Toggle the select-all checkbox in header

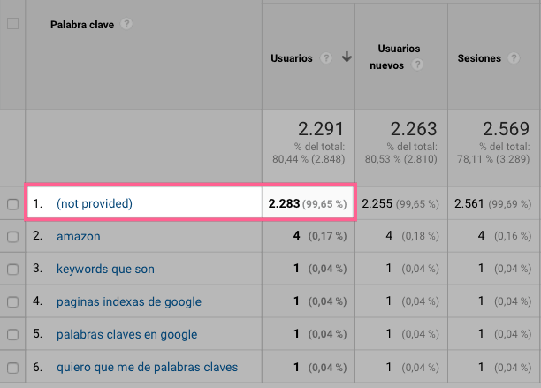[x=12, y=24]
